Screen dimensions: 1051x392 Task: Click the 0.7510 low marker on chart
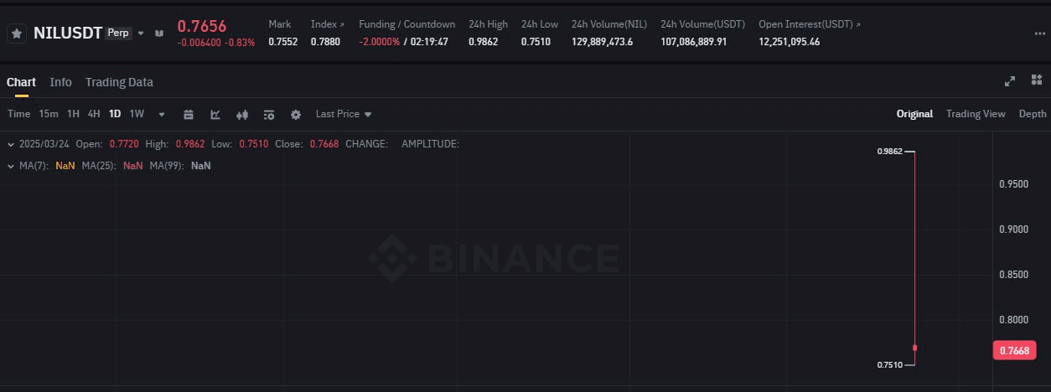coord(889,365)
